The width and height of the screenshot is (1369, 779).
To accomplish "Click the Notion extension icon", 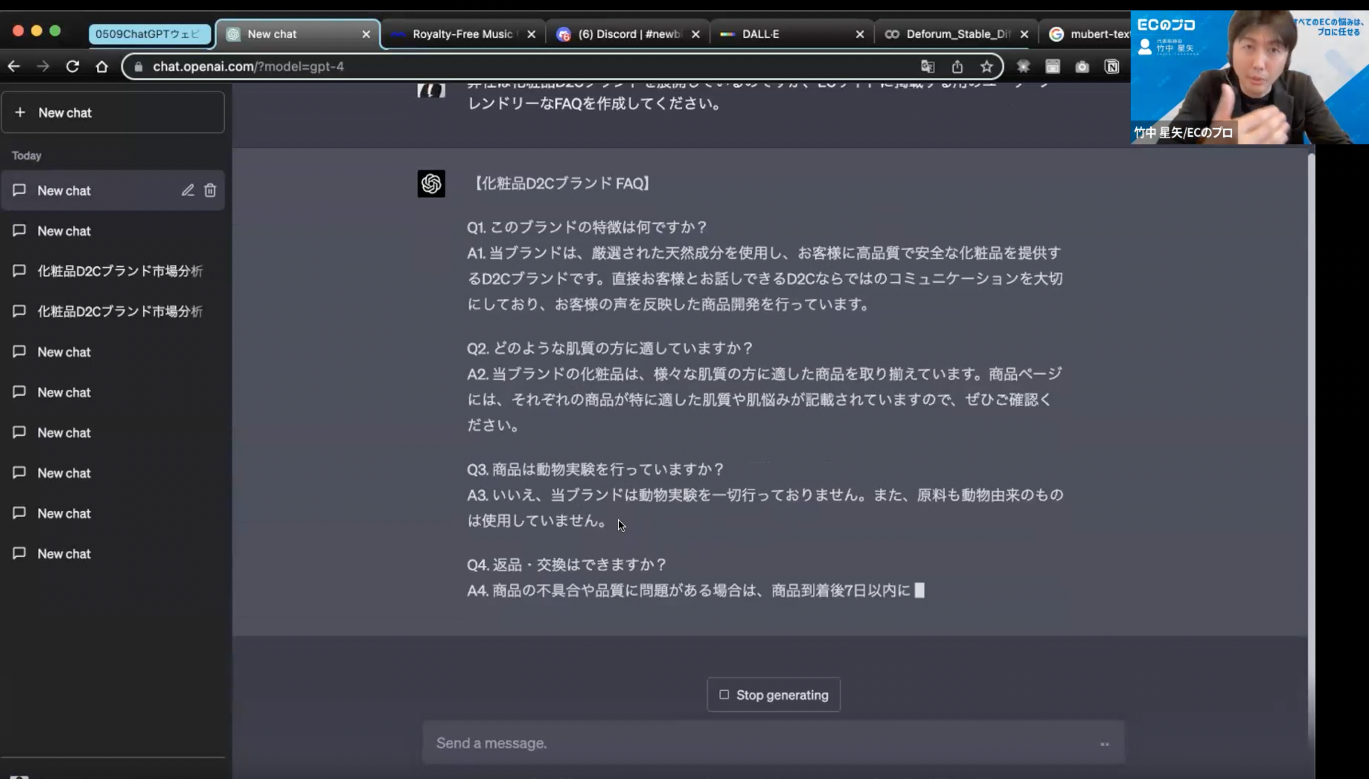I will [x=1111, y=66].
